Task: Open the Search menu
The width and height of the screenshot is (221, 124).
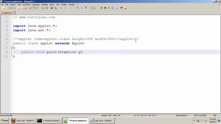Action: click(x=13, y=4)
